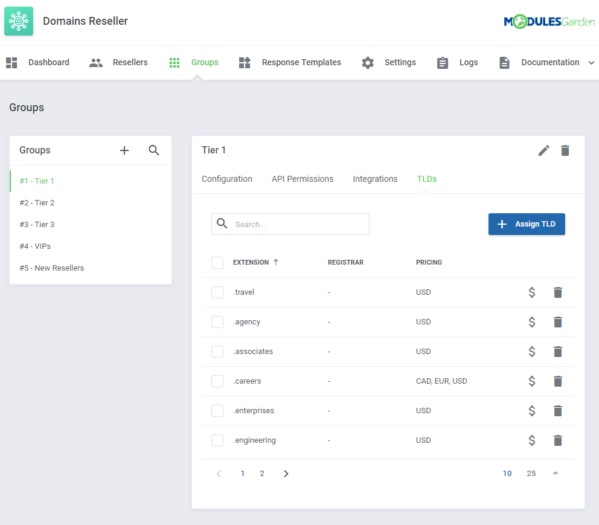Delete the .associates TLD row
This screenshot has width=599, height=525.
tap(558, 352)
